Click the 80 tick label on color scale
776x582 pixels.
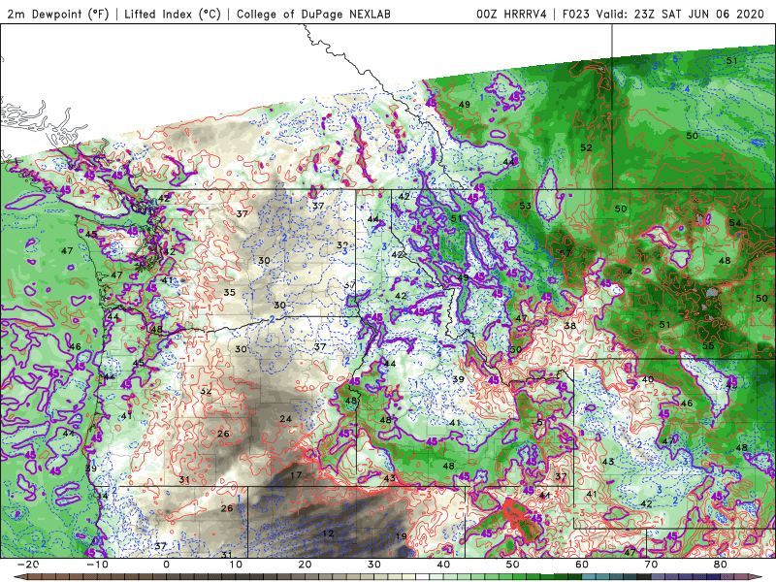coord(721,565)
